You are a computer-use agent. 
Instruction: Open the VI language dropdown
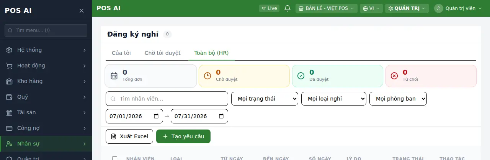(371, 8)
